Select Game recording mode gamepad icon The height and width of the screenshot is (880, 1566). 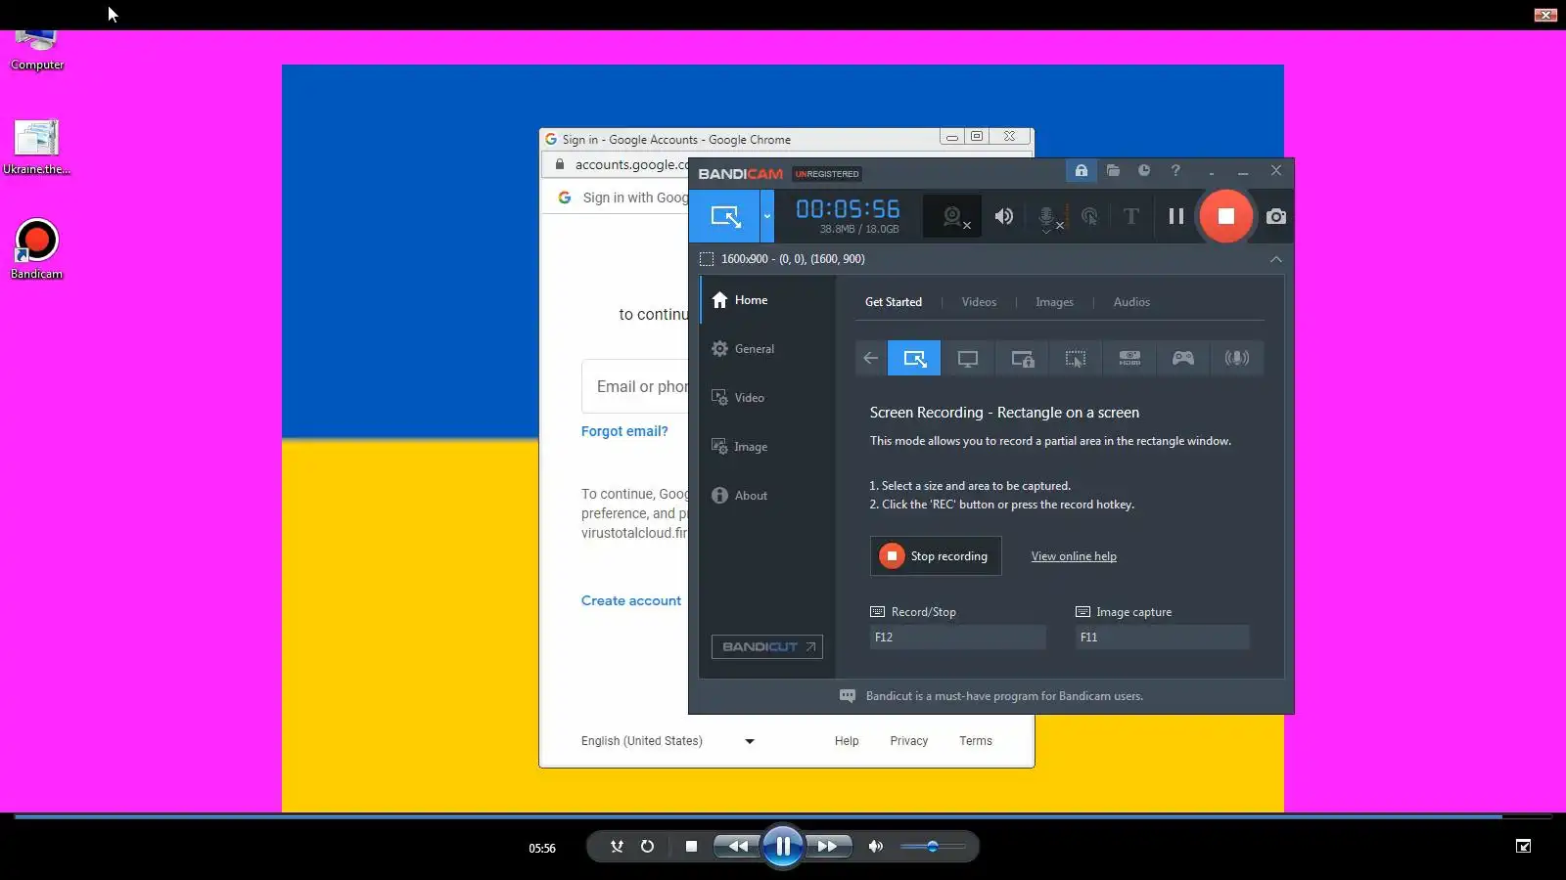tap(1183, 358)
